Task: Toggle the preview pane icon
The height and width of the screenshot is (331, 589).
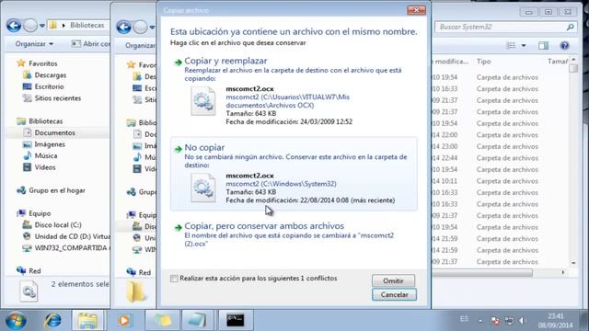Action: click(x=543, y=46)
